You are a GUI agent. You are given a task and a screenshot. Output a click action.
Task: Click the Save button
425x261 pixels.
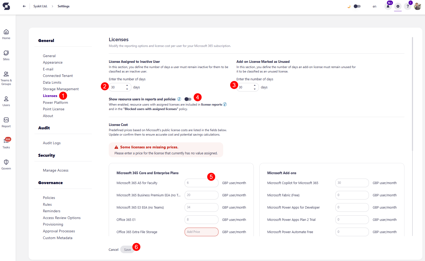point(127,250)
